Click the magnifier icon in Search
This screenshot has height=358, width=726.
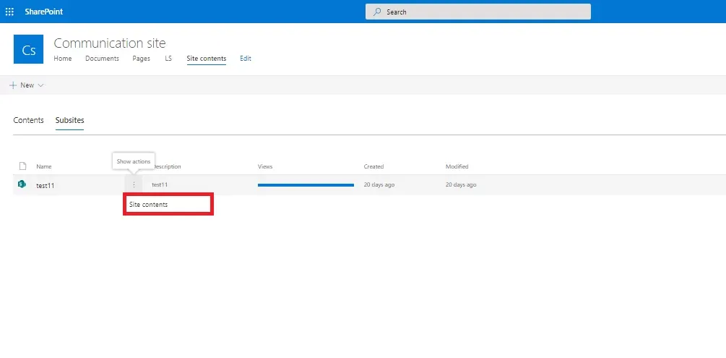click(378, 12)
